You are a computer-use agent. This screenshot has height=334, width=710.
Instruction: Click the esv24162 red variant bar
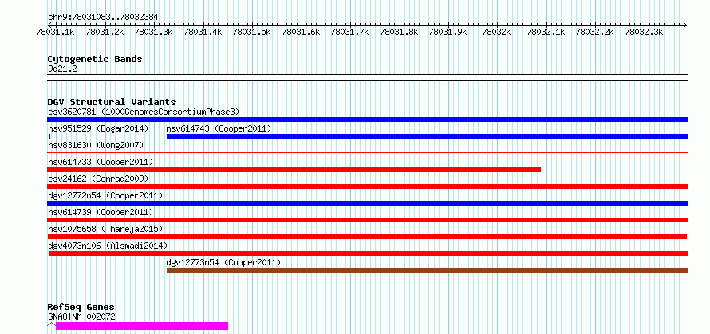[x=367, y=187]
